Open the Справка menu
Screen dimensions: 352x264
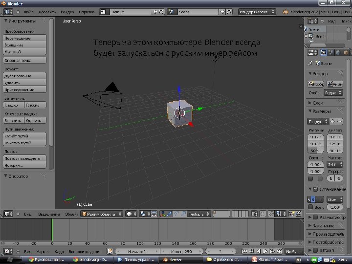pos(87,11)
